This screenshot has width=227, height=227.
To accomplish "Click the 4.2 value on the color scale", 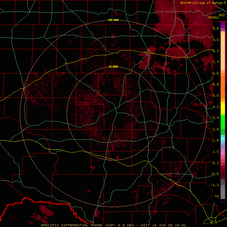I will 216,107.
